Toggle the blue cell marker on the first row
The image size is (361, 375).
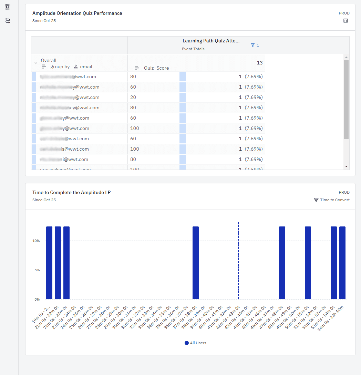pos(33,77)
